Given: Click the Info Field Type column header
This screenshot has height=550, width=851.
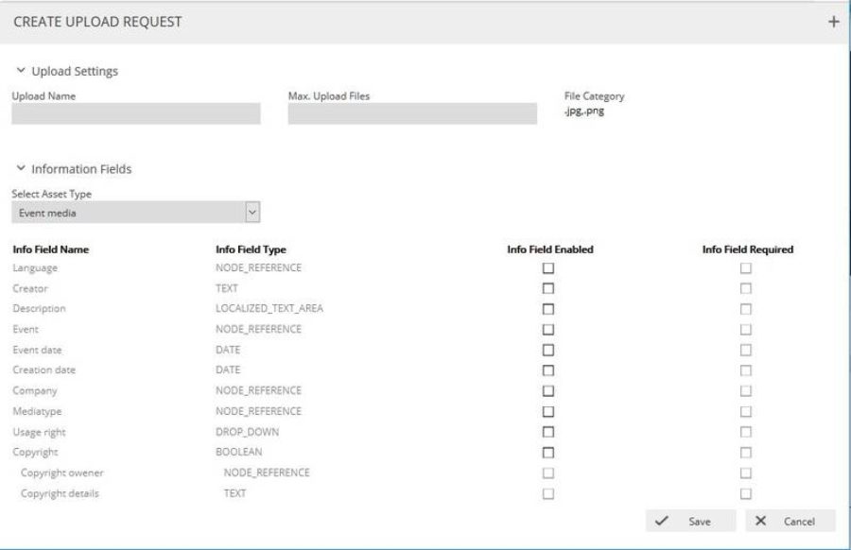Looking at the screenshot, I should coord(251,249).
